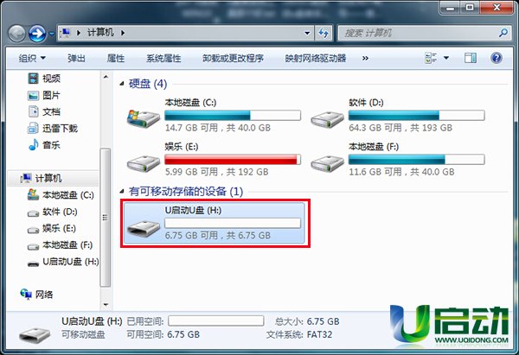
Task: Click the forward navigation arrow
Action: click(37, 34)
